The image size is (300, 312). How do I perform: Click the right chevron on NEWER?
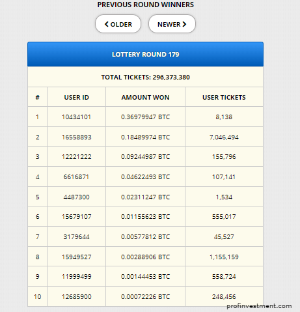pos(184,24)
